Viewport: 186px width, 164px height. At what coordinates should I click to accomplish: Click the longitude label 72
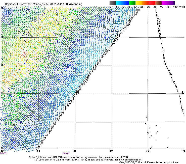tap(148, 151)
